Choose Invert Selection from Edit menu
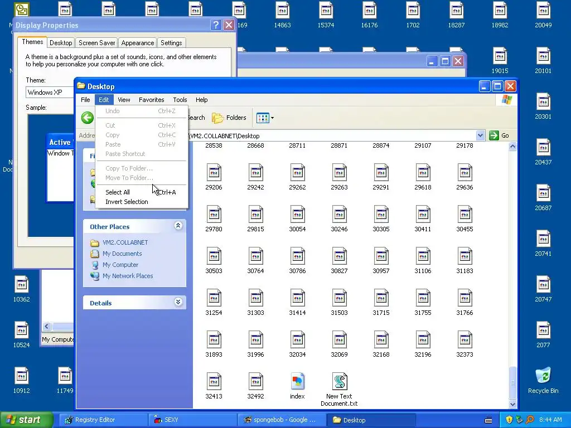Image resolution: width=571 pixels, height=428 pixels. point(141,202)
